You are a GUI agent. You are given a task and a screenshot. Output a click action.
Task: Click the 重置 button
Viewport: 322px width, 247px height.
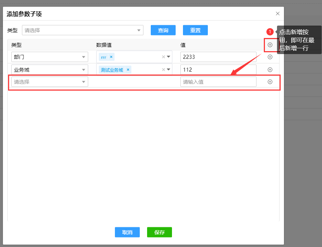[x=195, y=30]
